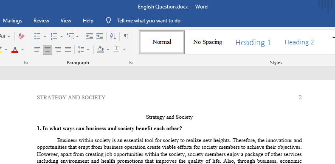
Task: Open the Borders dropdown arrow
Action: (x=124, y=49)
